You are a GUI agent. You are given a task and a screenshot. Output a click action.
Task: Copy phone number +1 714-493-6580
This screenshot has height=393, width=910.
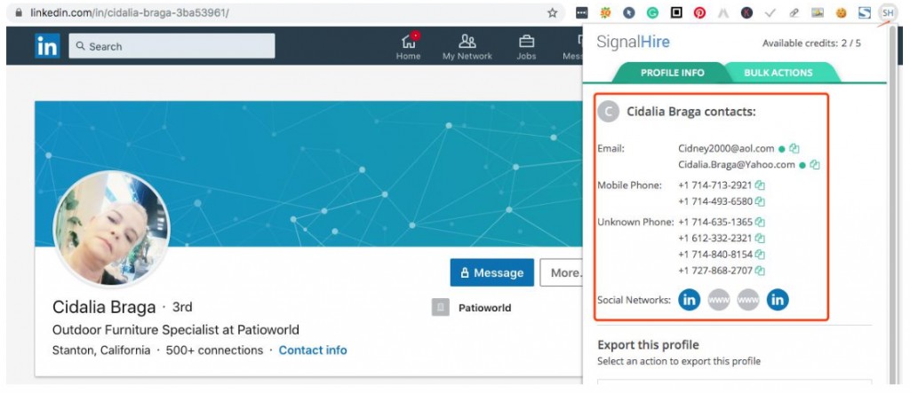(x=760, y=201)
